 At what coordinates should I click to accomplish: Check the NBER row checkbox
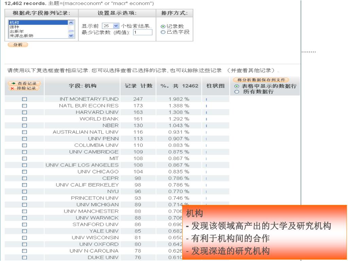tap(24, 125)
